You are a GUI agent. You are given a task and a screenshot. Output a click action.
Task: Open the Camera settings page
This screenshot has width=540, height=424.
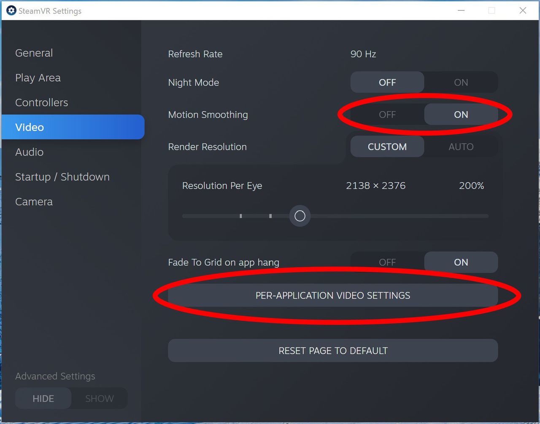pyautogui.click(x=34, y=202)
